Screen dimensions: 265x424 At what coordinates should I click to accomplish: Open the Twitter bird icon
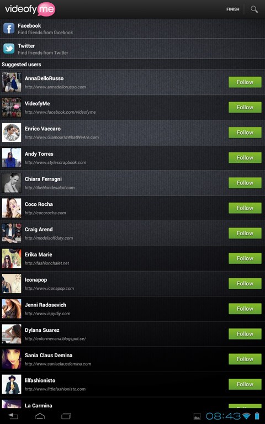pos(9,49)
